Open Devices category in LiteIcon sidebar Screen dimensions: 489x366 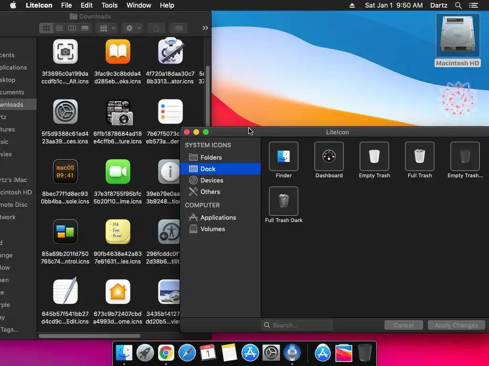pyautogui.click(x=220, y=180)
